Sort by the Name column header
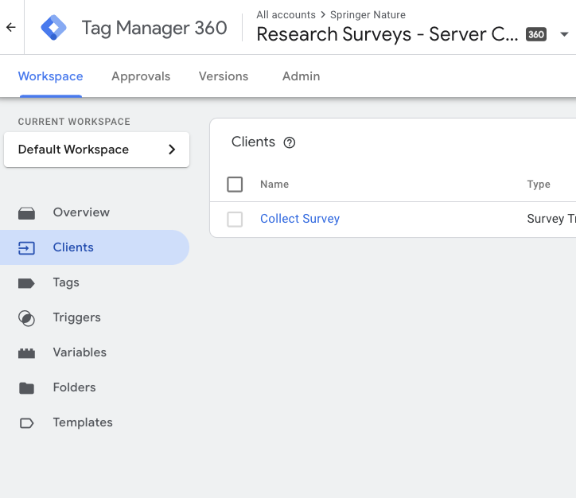The width and height of the screenshot is (576, 498). [x=274, y=184]
